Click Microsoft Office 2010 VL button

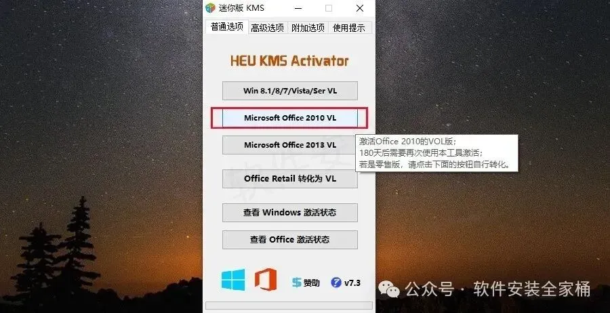coord(290,118)
